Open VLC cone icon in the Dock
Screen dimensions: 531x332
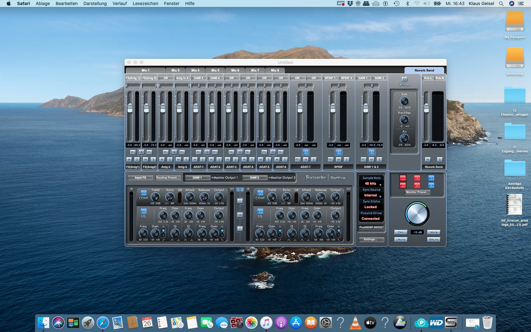[x=356, y=323]
